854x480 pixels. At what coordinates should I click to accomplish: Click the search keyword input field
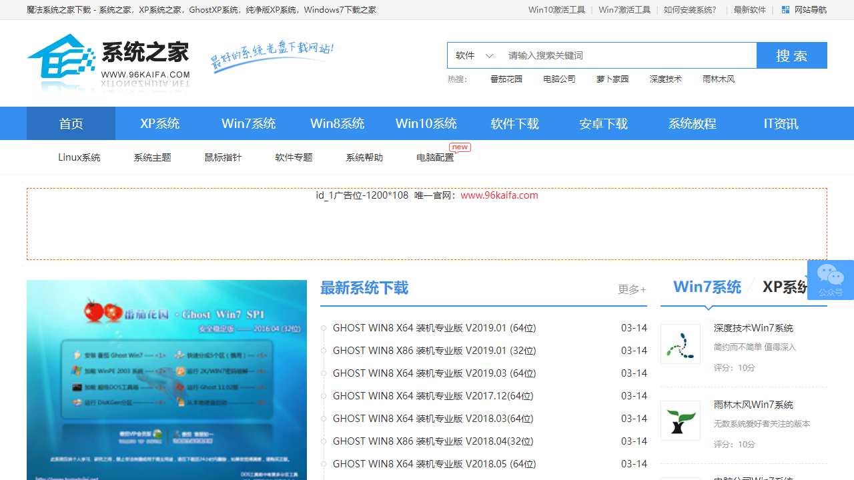coord(627,56)
